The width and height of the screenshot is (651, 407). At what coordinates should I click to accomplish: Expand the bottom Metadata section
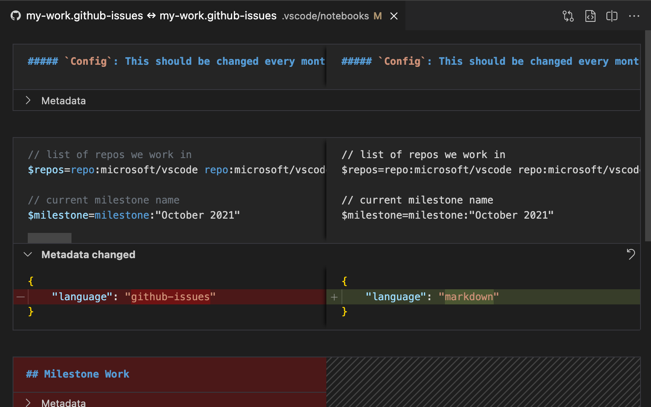(28, 402)
